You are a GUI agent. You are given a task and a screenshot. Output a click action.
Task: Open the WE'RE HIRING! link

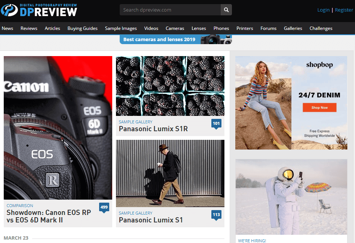tap(252, 240)
